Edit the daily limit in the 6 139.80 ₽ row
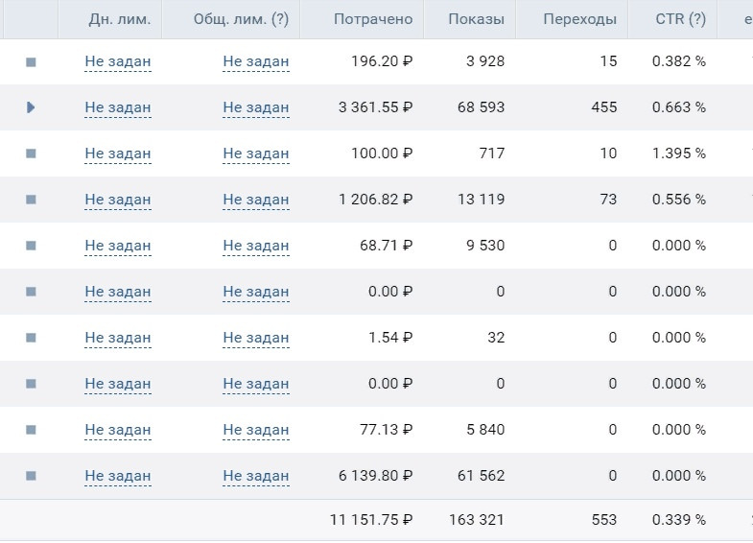Viewport: 753px width, 543px height. click(118, 476)
